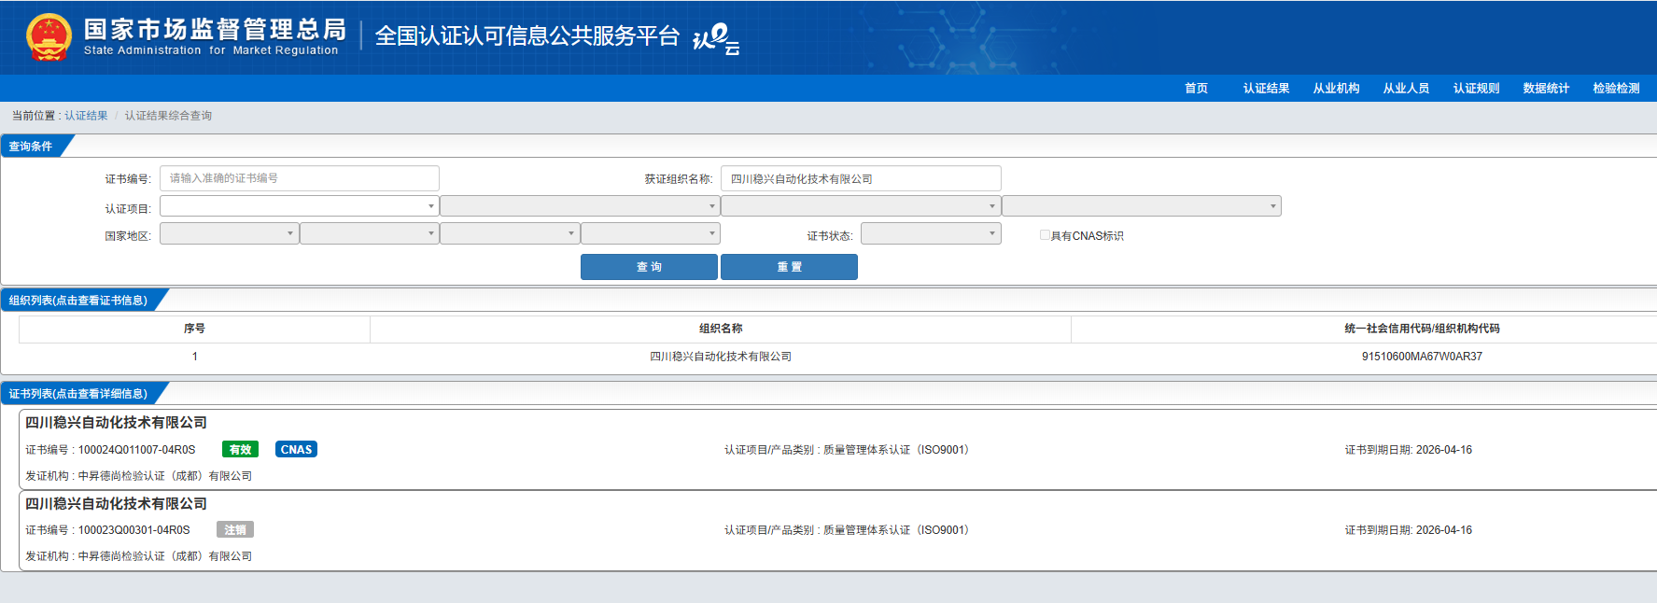The width and height of the screenshot is (1657, 603).
Task: Click the 查询 search button
Action: [x=649, y=267]
